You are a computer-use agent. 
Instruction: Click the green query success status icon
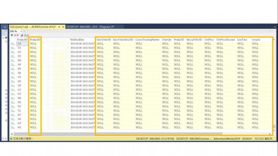(11, 139)
